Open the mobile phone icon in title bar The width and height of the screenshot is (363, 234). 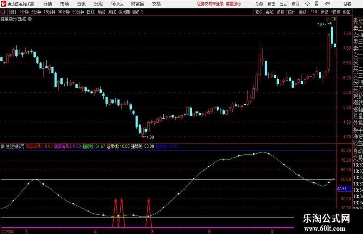(x=317, y=4)
